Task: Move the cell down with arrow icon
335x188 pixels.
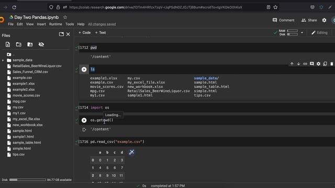Action: click(x=298, y=64)
